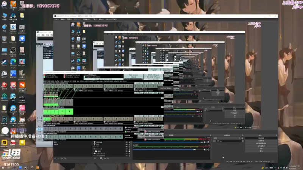Open first audio track gear icon in OBS mixer
303x170 pixels.
208,142
